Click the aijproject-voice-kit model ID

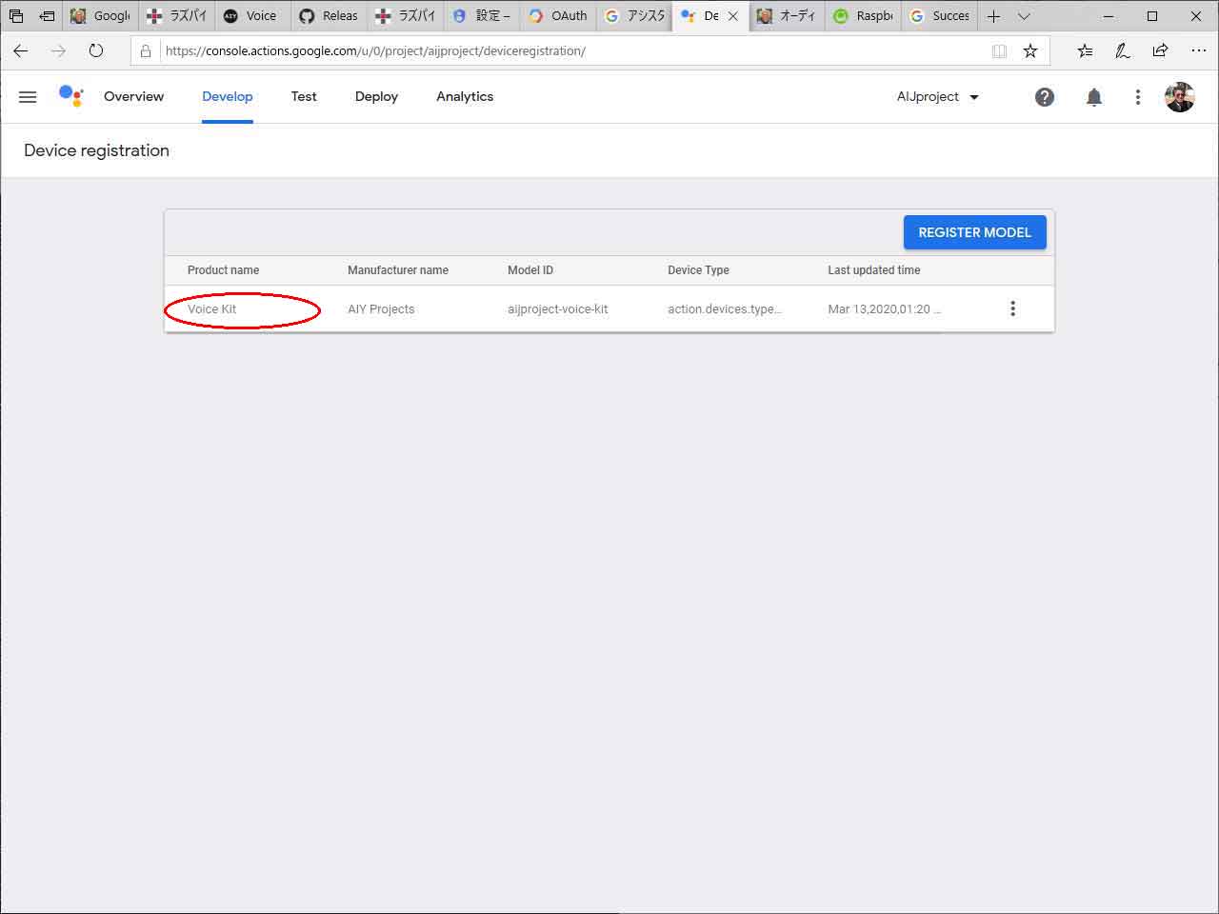pyautogui.click(x=558, y=309)
